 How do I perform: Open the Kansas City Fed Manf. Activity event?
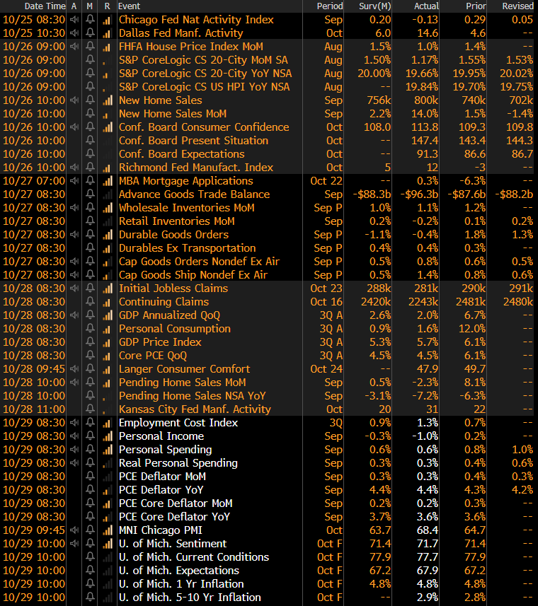click(195, 409)
